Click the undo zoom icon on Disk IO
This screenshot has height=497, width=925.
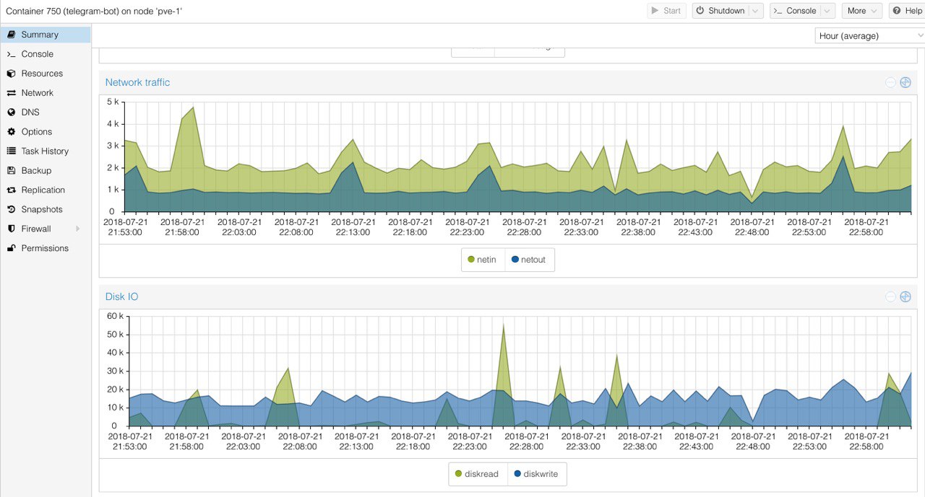click(x=890, y=296)
